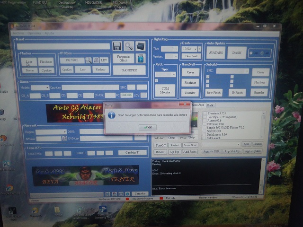The height and width of the screenshot is (227, 303).
Task: Click the open folder icon in Nand panel
Action: [x=141, y=46]
